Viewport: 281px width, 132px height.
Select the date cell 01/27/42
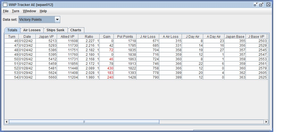[x=27, y=63]
